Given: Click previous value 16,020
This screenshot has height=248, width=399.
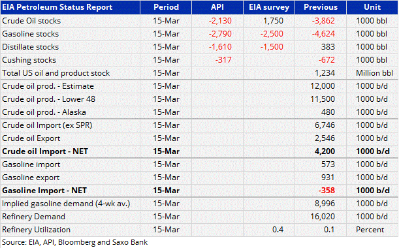Looking at the screenshot, I should pyautogui.click(x=323, y=217).
